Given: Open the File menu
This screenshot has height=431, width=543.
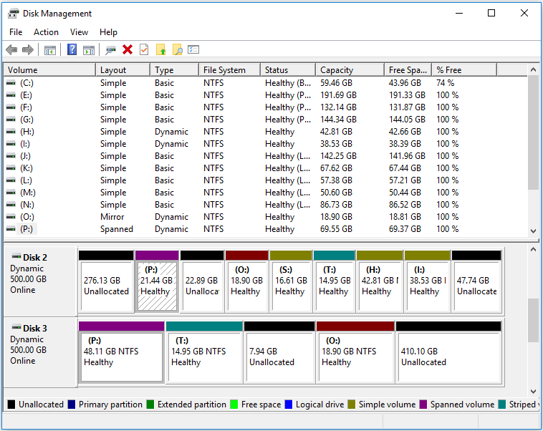Looking at the screenshot, I should tap(16, 32).
